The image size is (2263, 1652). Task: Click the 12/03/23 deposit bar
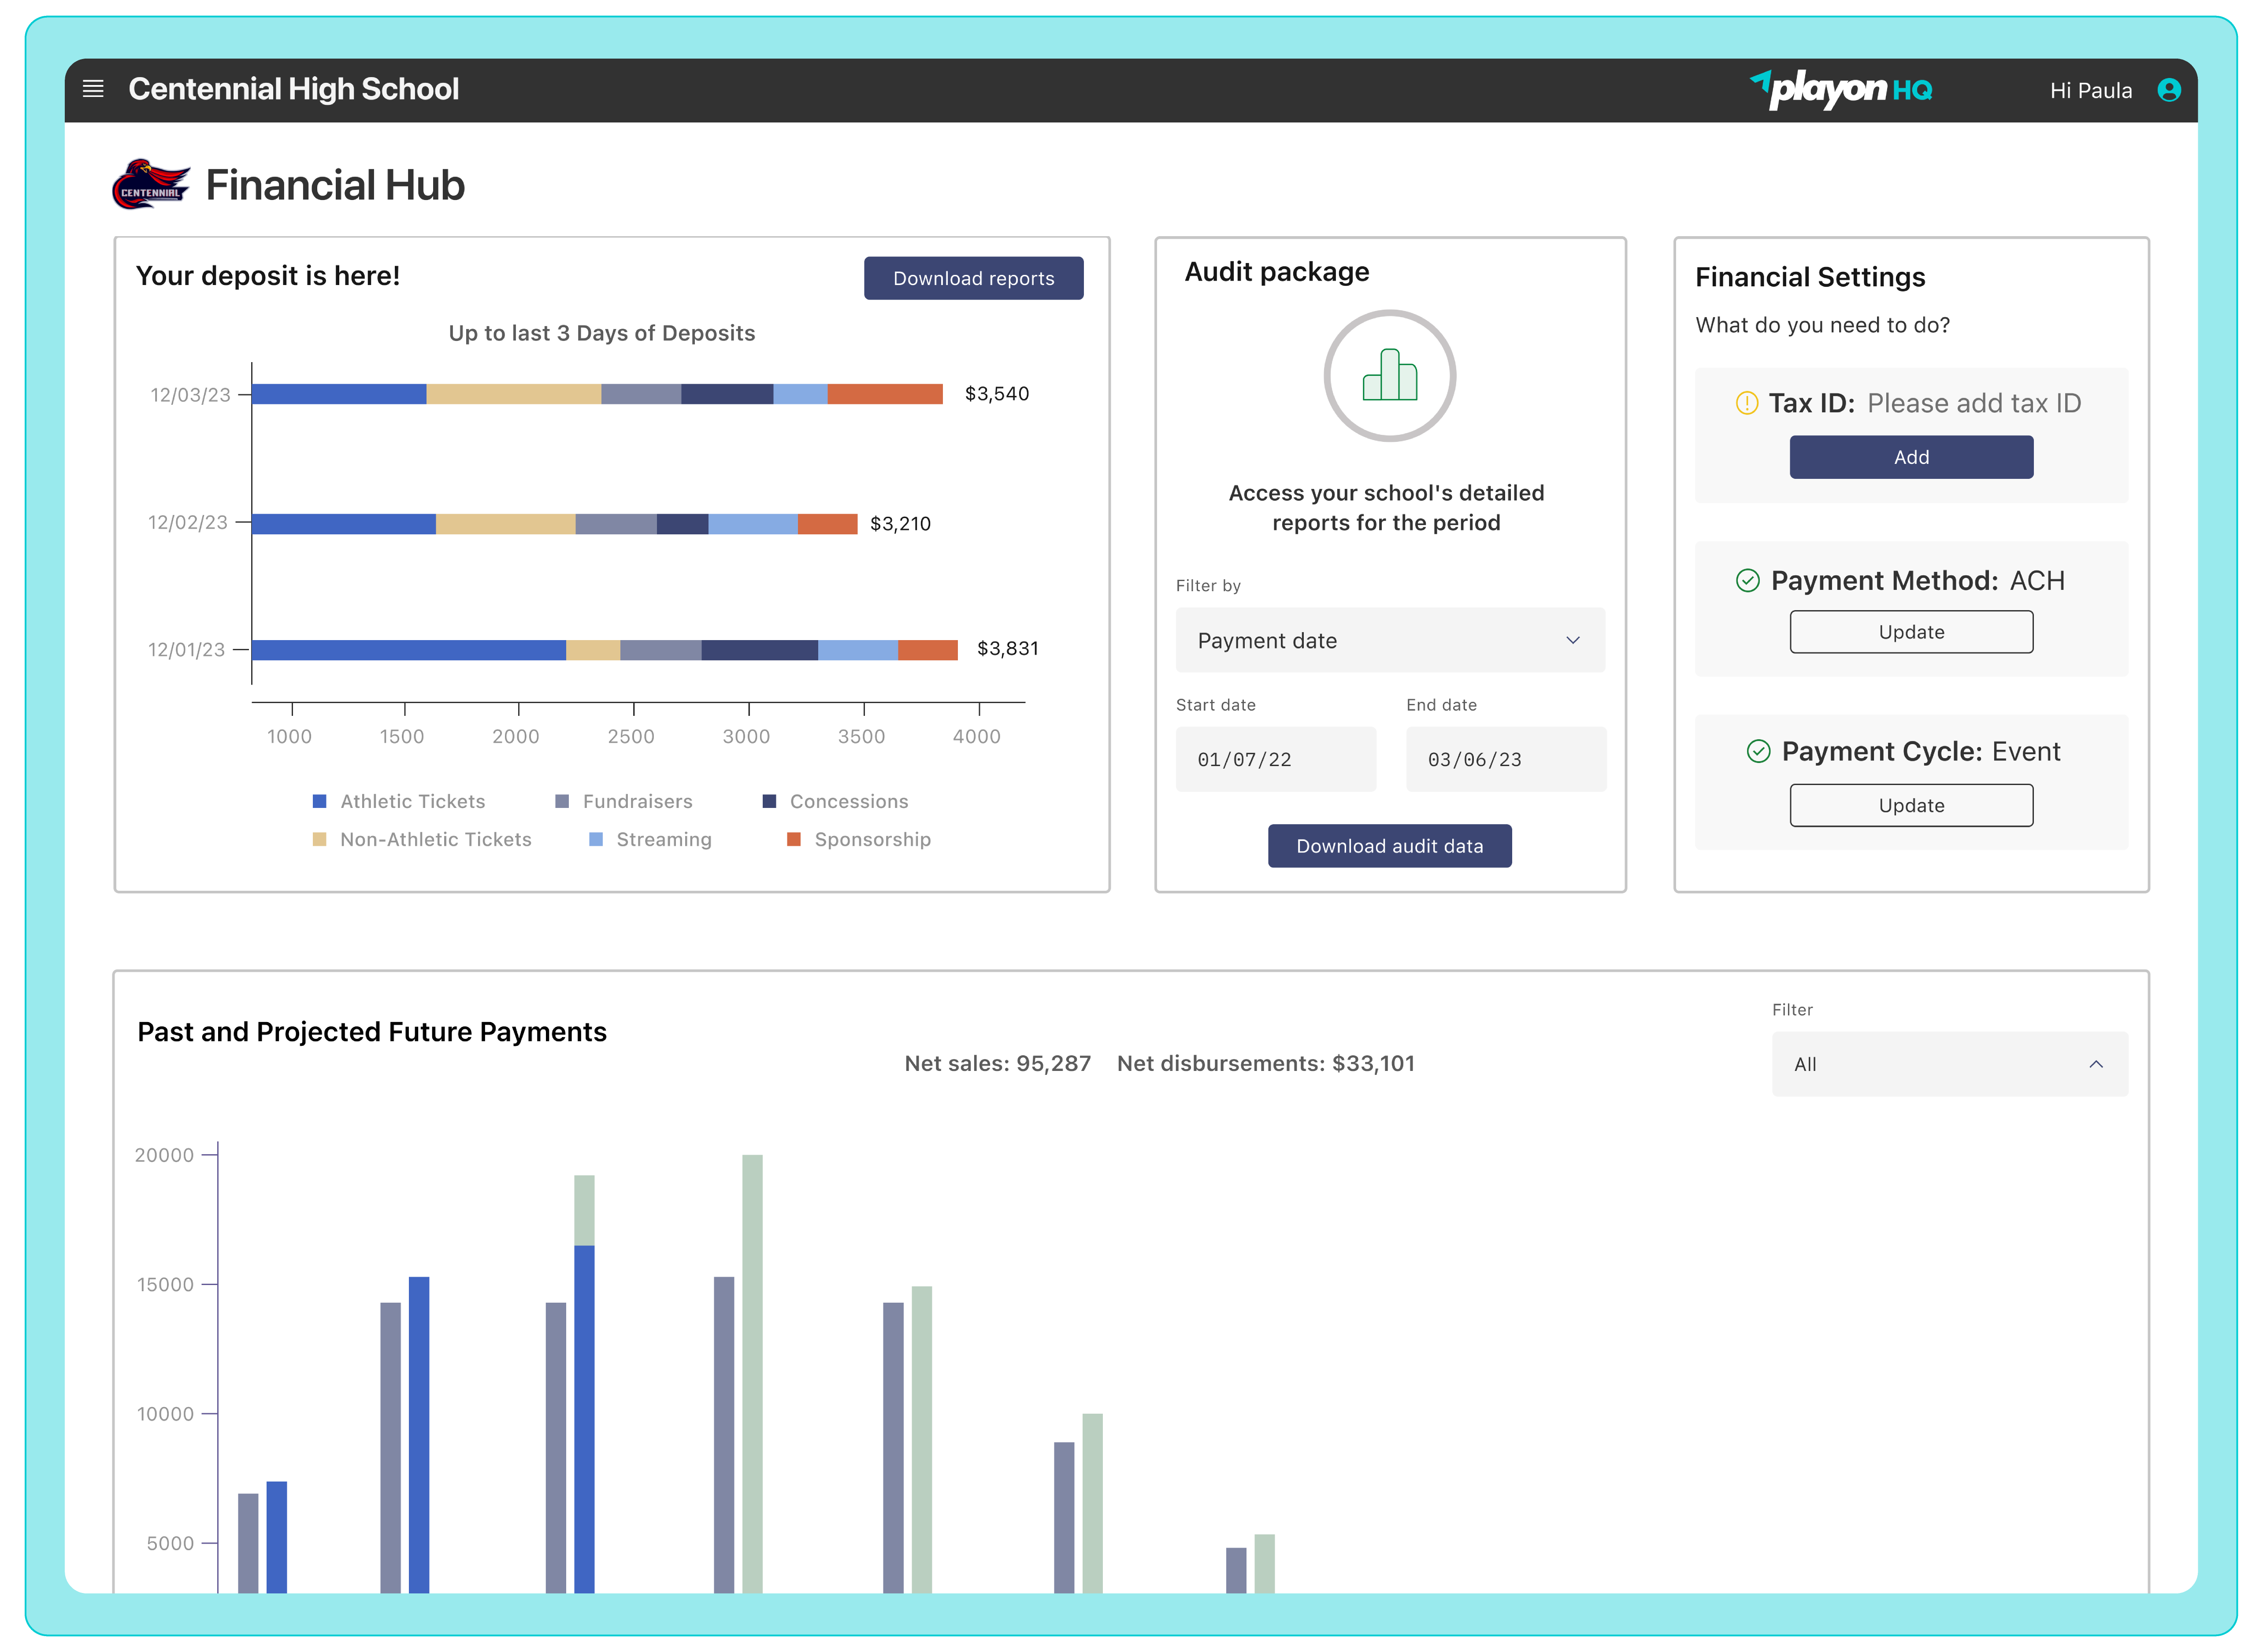pos(597,394)
